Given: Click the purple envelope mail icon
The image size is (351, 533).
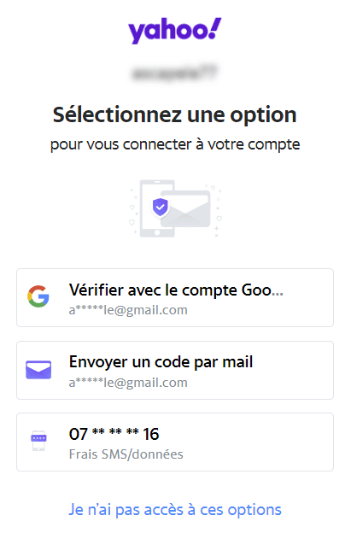Looking at the screenshot, I should (x=38, y=370).
